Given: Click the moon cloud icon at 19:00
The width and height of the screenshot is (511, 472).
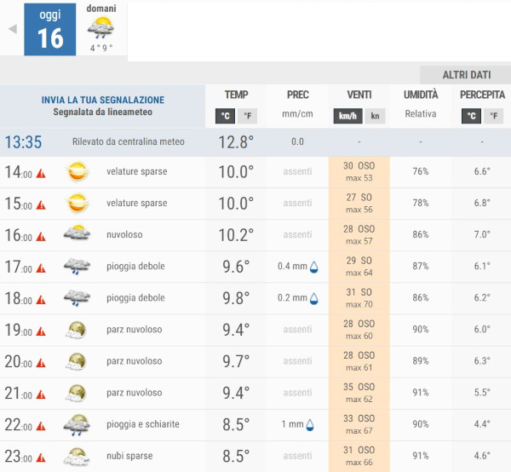Looking at the screenshot, I should click(78, 330).
